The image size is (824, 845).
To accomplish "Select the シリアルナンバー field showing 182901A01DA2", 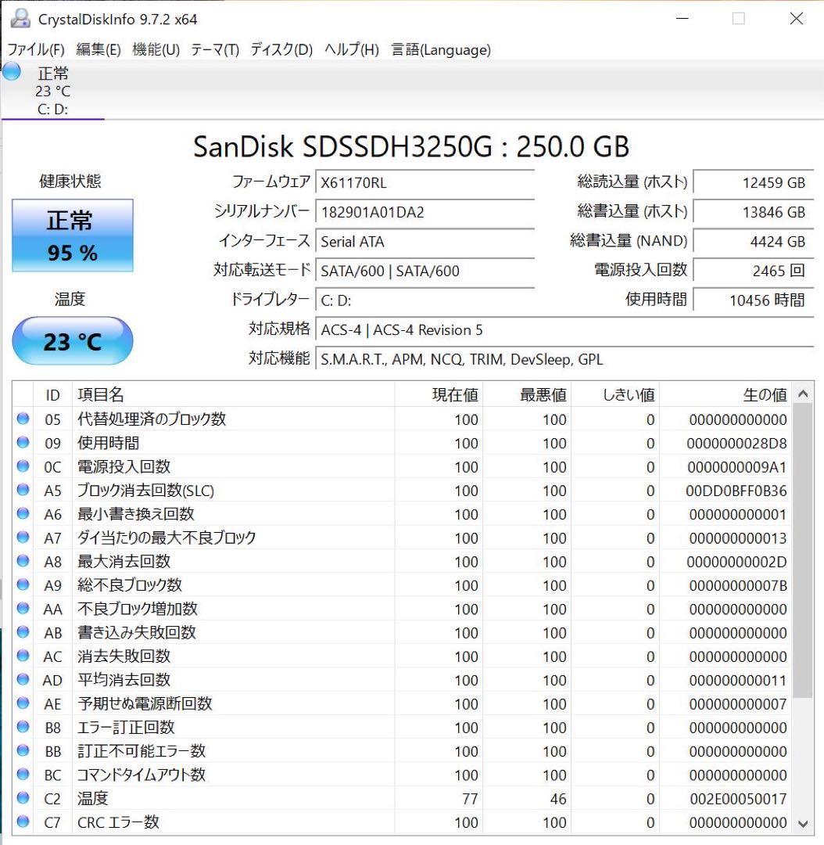I will tap(425, 212).
